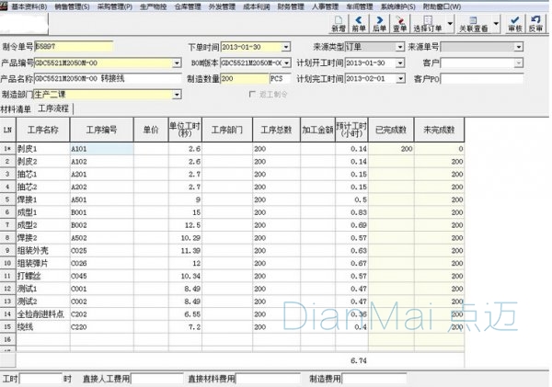Toggle the 返工制令 checkbox

252,95
